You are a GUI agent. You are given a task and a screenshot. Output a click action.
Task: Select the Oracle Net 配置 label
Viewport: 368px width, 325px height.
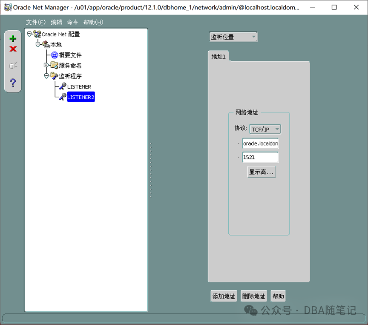click(61, 34)
